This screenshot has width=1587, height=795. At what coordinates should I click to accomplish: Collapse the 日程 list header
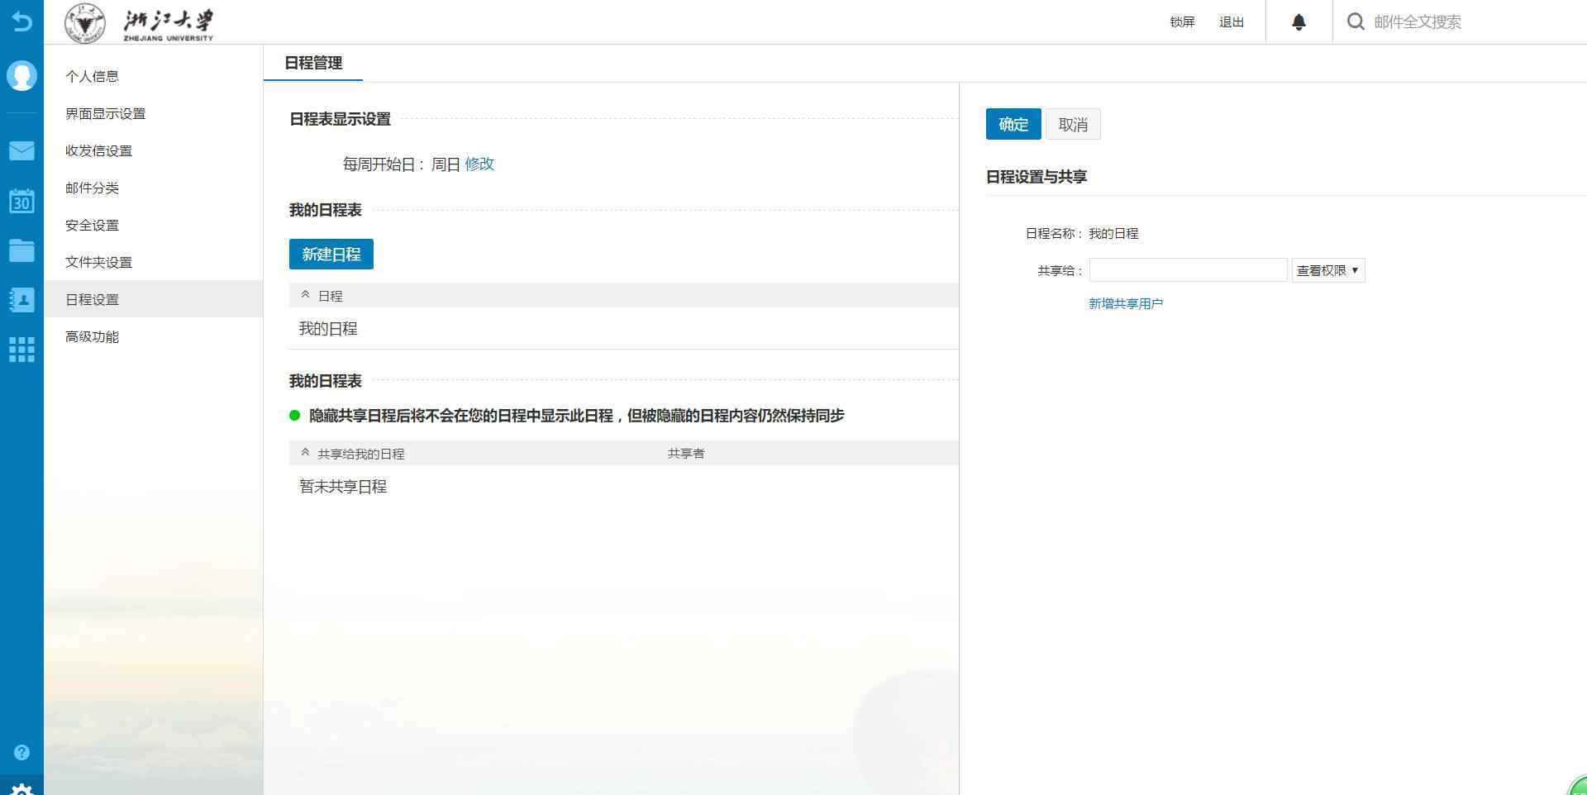305,295
